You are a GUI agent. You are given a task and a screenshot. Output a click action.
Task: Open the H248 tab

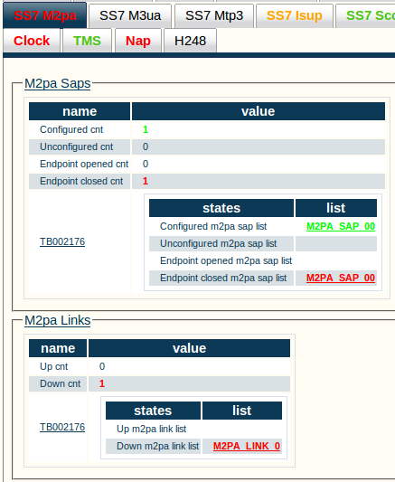tap(190, 41)
